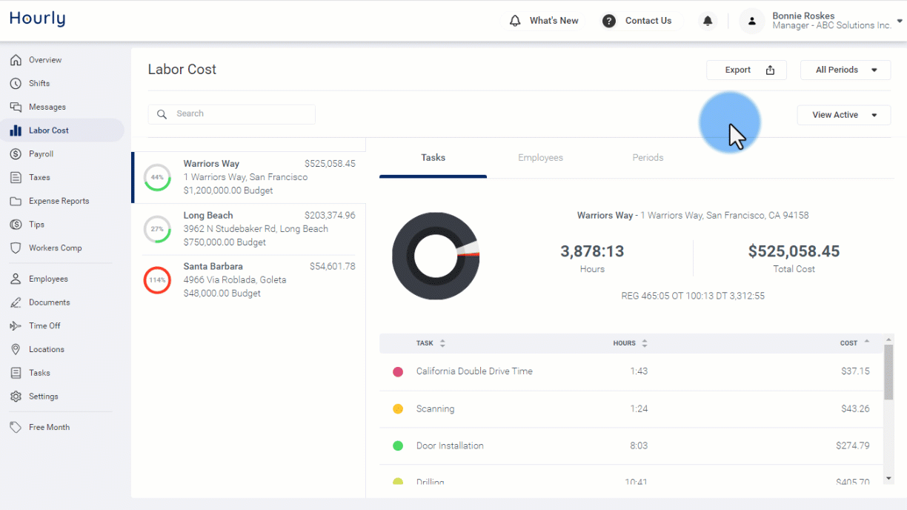Click the Long Beach 27% budget ring
Viewport: 907px width, 510px height.
pos(157,229)
